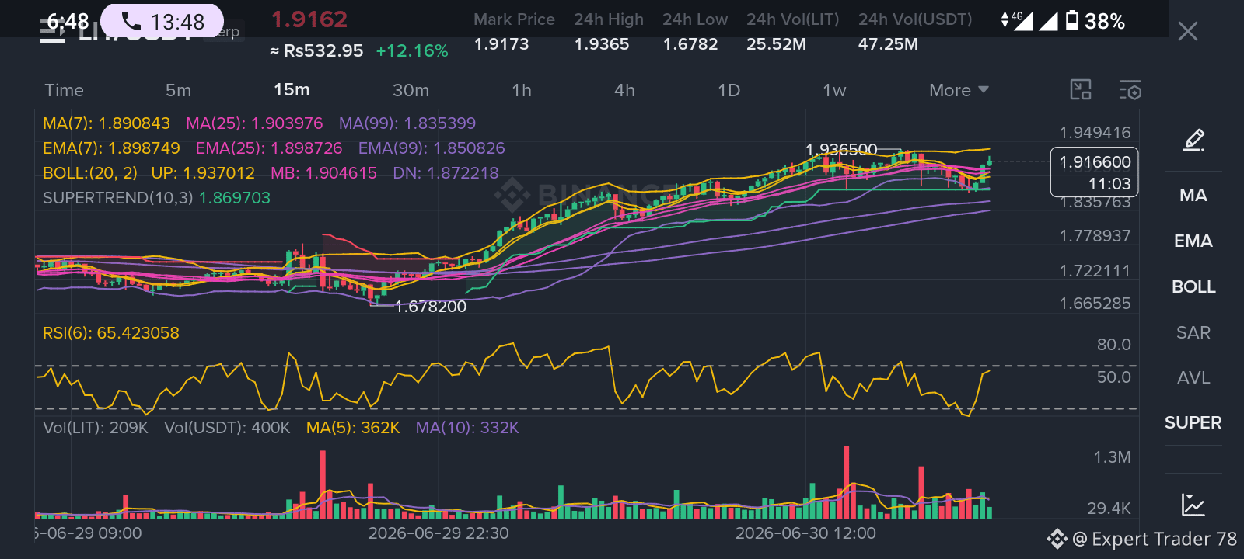Enable the AVL indicator
The height and width of the screenshot is (559, 1244).
tap(1193, 377)
